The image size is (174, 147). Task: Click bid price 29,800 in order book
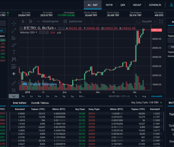click(82, 114)
